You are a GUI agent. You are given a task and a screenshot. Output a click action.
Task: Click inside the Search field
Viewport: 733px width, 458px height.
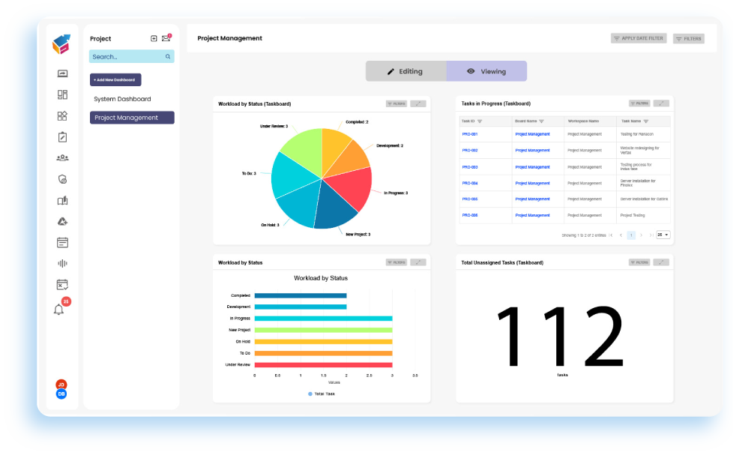tap(126, 56)
